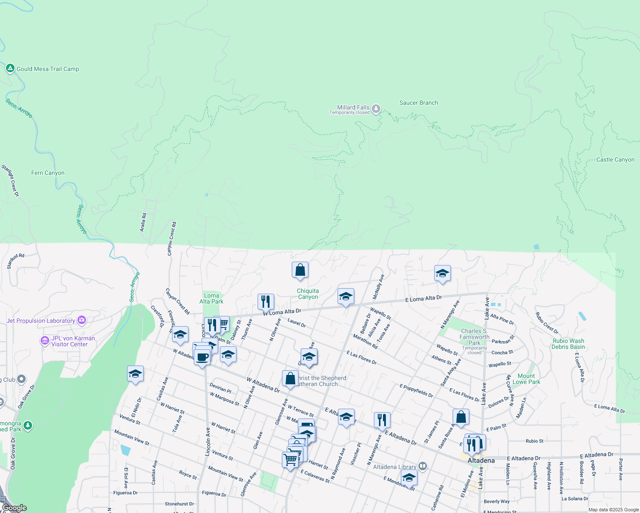640x513 pixels.
Task: Select the school icon east of Lake Ave
Action: 442,274
